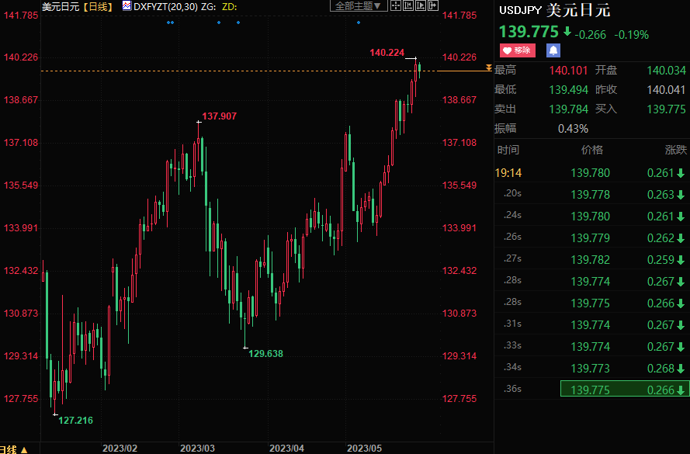Click the 2023/05 date axis label

(x=364, y=449)
